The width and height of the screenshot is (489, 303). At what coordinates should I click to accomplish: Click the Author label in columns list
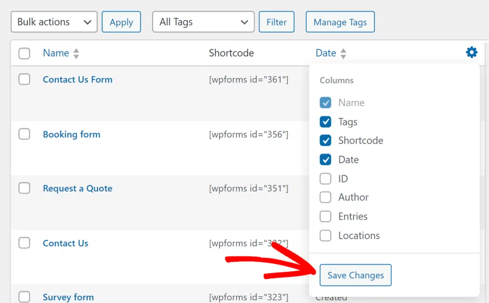pos(354,197)
